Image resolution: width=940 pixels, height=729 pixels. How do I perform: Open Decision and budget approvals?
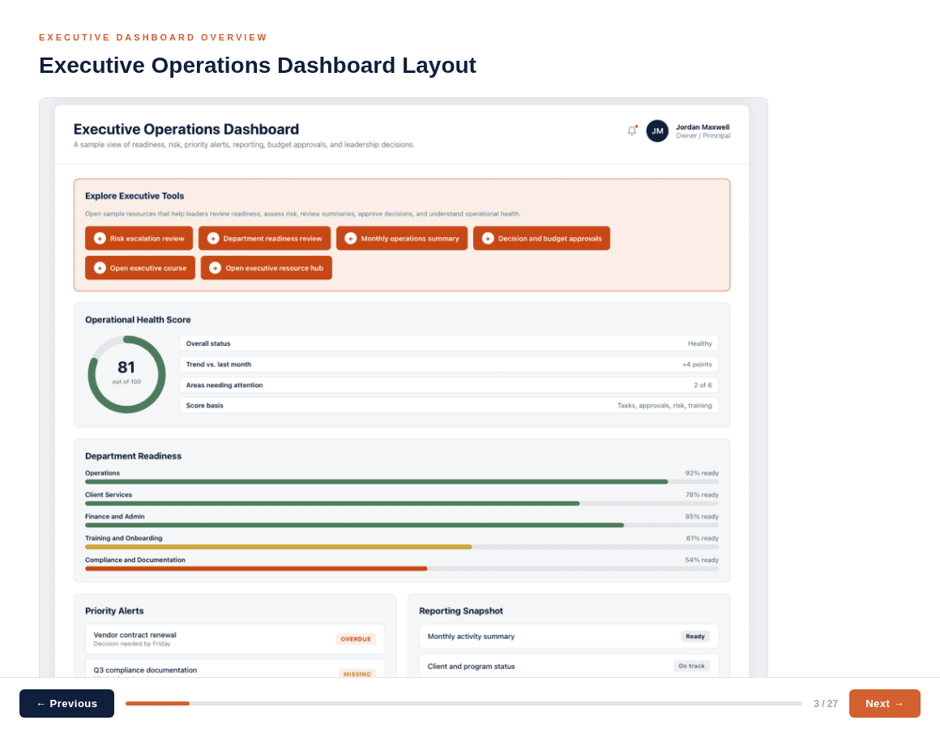point(541,238)
